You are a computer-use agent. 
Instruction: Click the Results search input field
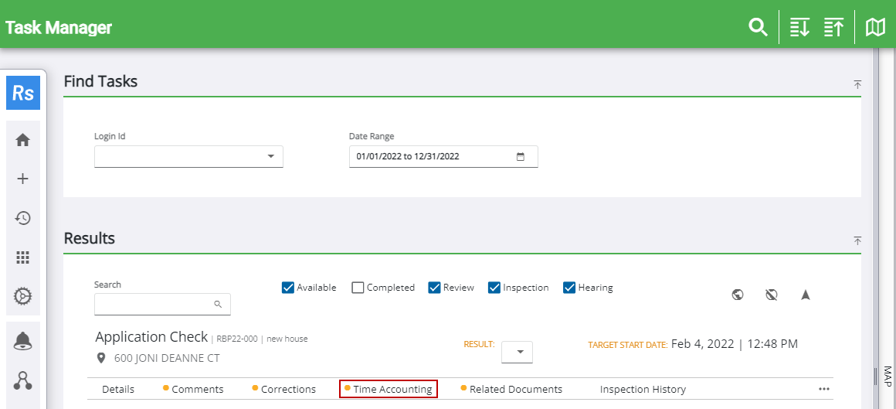pos(154,305)
